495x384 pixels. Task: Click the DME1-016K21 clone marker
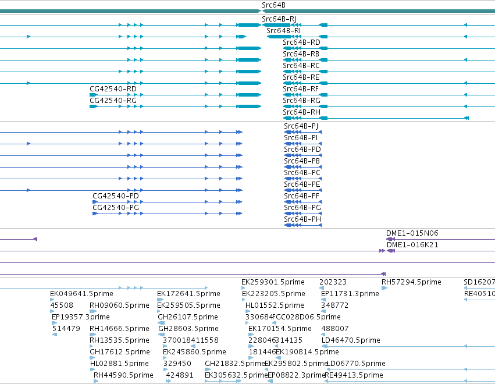(391, 251)
